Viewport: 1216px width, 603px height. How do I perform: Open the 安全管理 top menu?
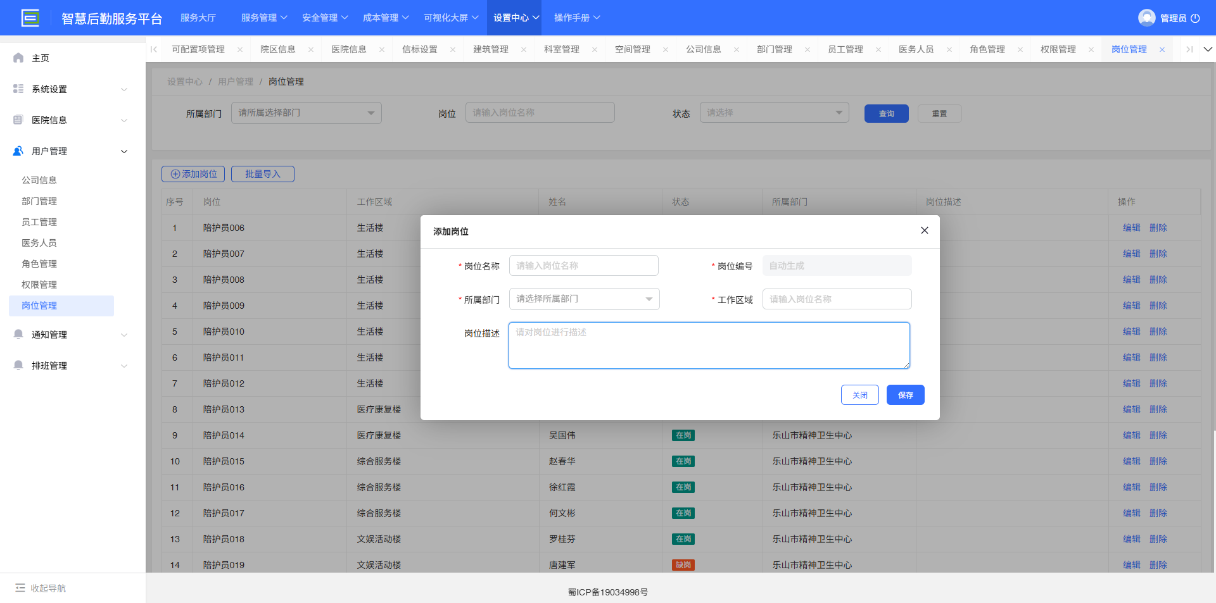tap(325, 18)
